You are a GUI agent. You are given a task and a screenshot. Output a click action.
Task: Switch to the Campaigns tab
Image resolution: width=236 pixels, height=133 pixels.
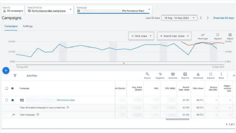11,26
